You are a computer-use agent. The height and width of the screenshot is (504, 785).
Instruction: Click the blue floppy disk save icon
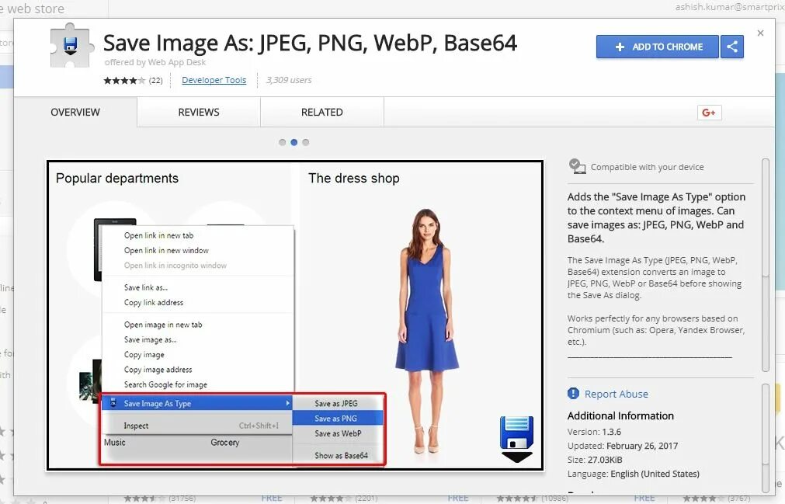click(516, 439)
